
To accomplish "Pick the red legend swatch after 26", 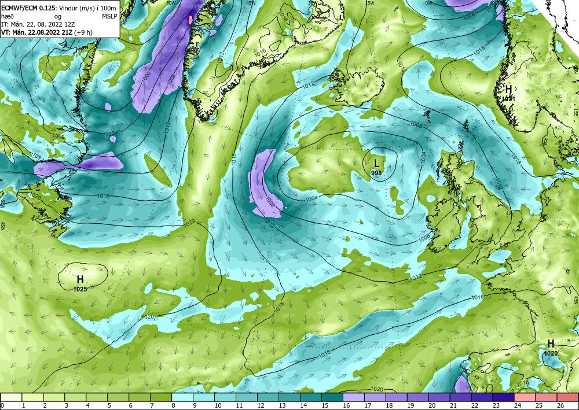I will point(568,397).
